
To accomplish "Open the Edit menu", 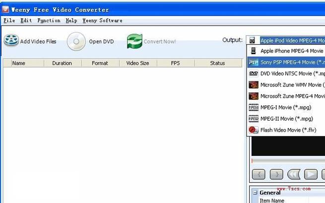I will (26, 20).
